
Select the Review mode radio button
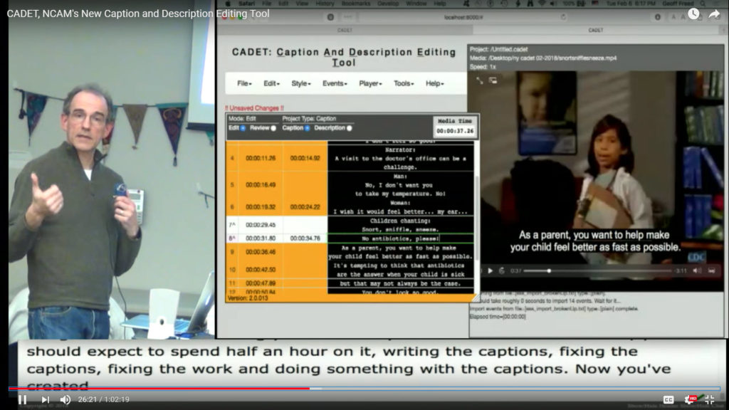[273, 128]
